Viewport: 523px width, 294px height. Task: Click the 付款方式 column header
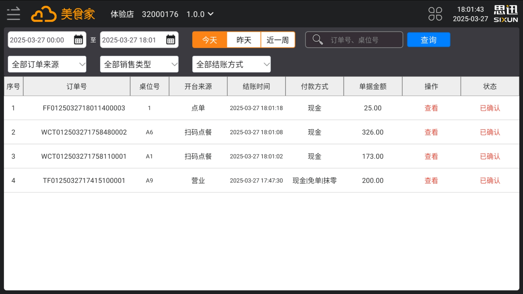(x=314, y=86)
